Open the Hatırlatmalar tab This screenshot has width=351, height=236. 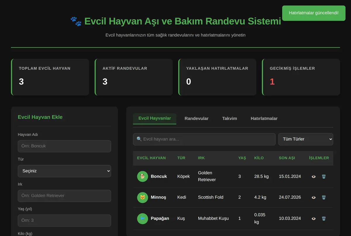264,119
